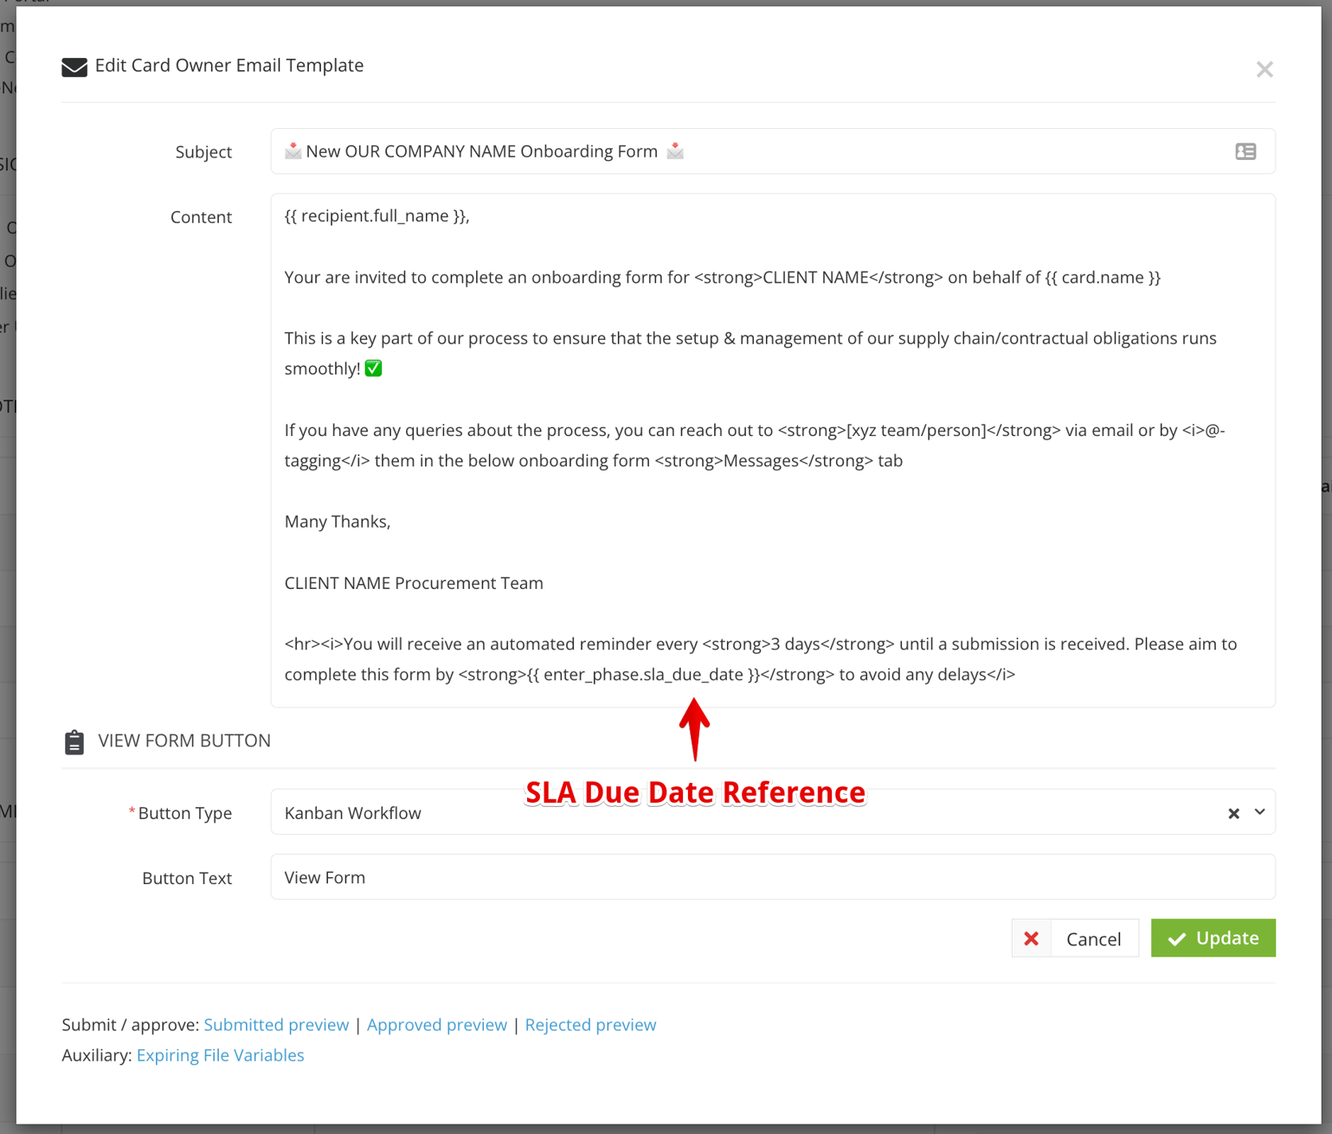The height and width of the screenshot is (1134, 1332).
Task: Edit the Button Text field showing View Form
Action: [x=606, y=876]
